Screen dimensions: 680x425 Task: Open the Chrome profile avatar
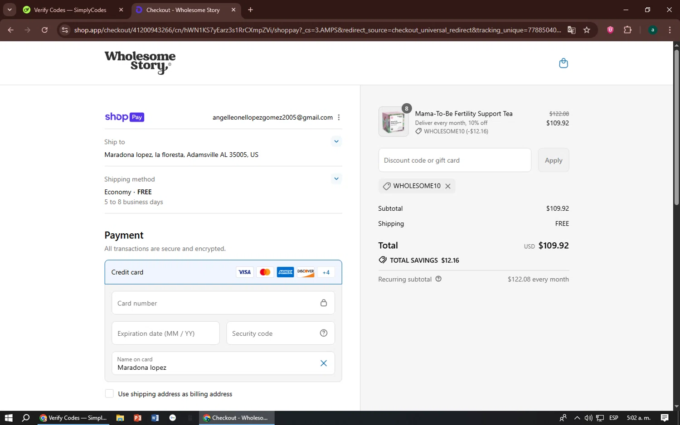pyautogui.click(x=653, y=30)
